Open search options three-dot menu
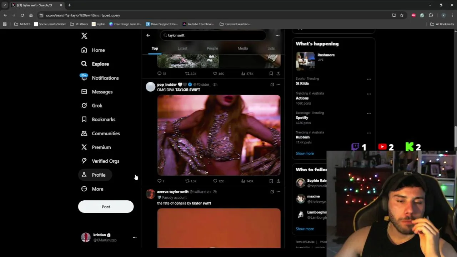The width and height of the screenshot is (457, 257). click(x=277, y=35)
